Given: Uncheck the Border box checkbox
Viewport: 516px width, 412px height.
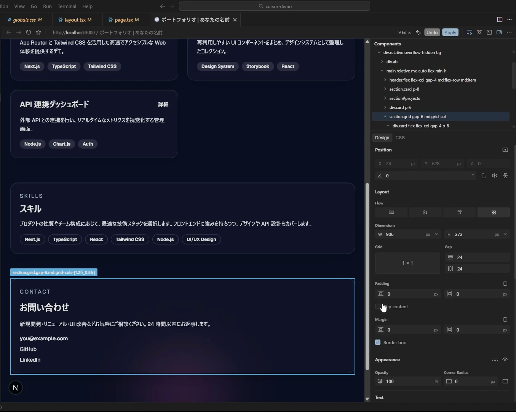Looking at the screenshot, I should 378,343.
